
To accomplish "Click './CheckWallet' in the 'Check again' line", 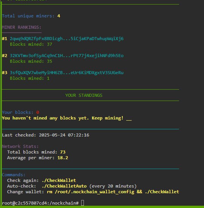I will pos(59,180).
